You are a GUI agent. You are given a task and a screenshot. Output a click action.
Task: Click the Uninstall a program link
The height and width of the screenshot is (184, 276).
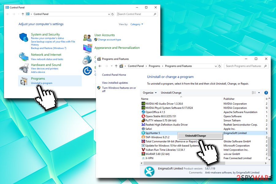pos(41,83)
